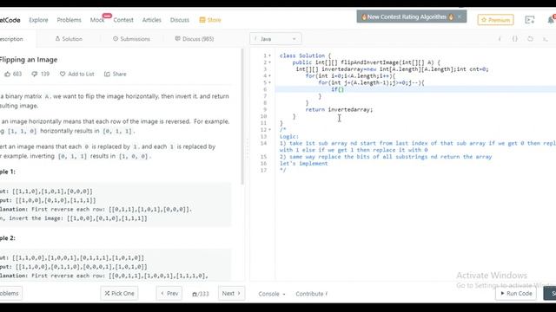Open the Problems menu item
This screenshot has width=556, height=312.
pos(69,20)
